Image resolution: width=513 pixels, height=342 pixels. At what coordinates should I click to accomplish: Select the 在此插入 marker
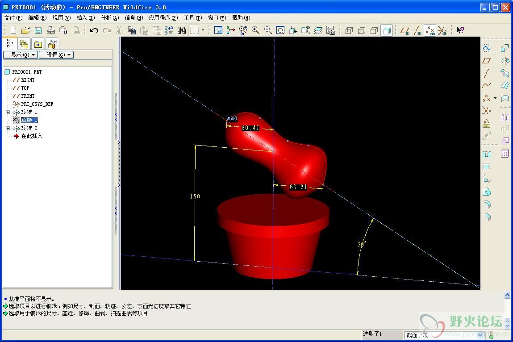point(32,136)
